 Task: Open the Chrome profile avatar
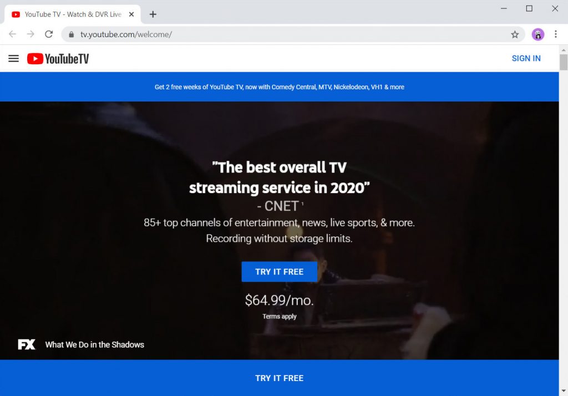538,34
